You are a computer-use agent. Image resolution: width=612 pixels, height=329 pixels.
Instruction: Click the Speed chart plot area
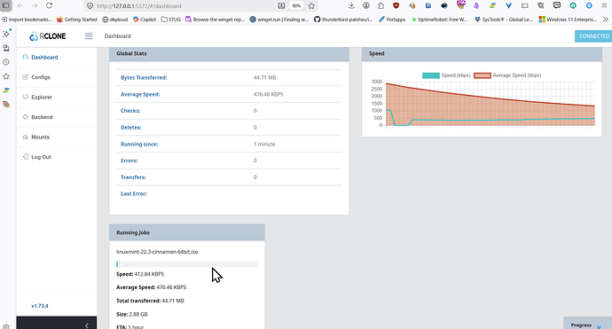[490, 104]
